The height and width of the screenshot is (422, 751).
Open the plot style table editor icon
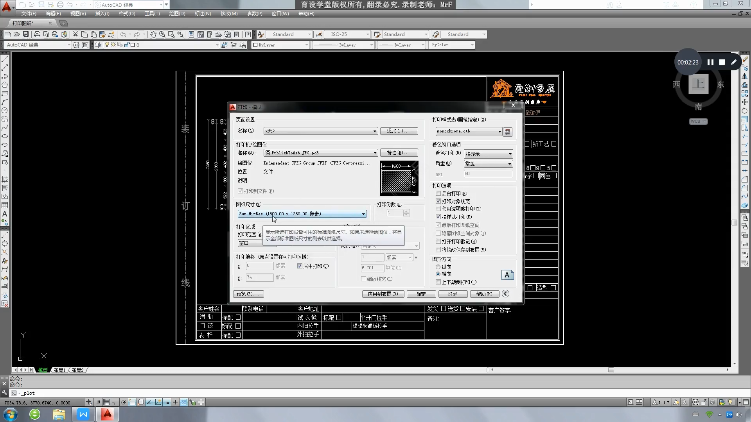pyautogui.click(x=508, y=132)
